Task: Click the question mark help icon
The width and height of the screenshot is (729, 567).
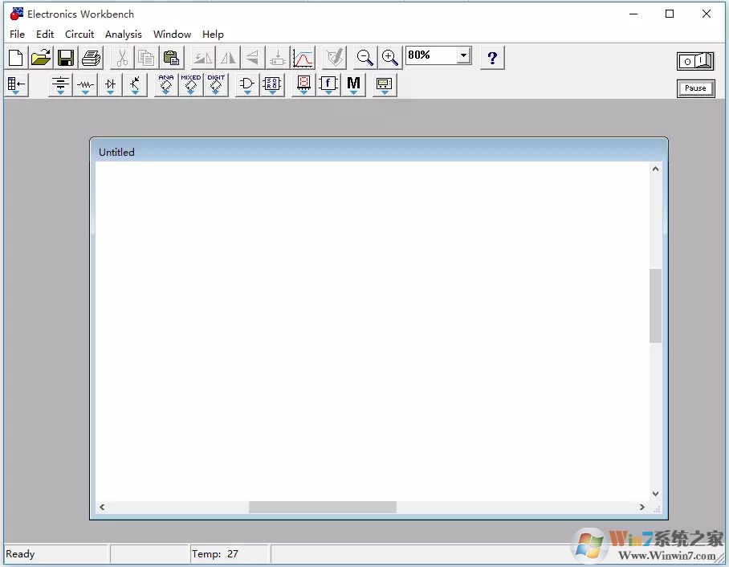Action: 492,58
